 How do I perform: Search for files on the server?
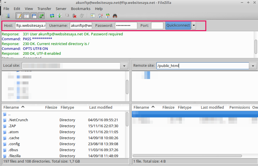(115, 16)
